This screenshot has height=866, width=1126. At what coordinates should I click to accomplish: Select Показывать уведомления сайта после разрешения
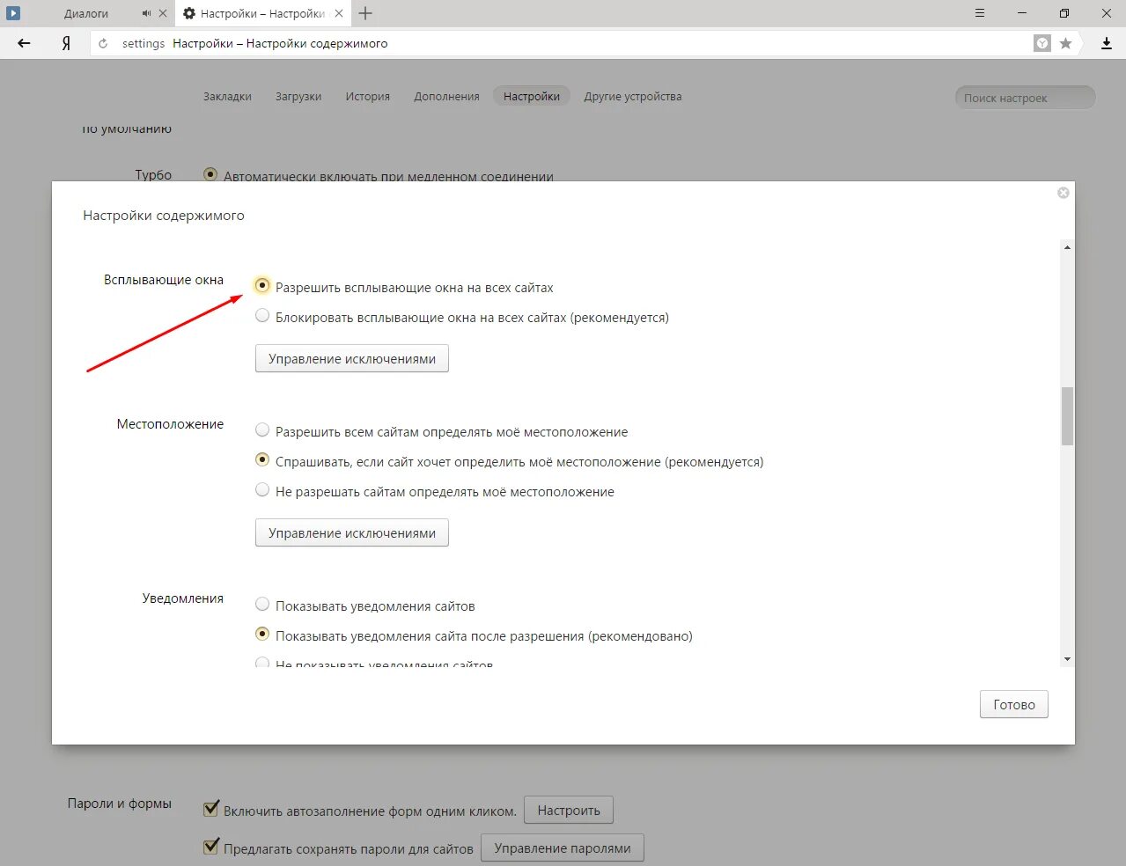(262, 634)
